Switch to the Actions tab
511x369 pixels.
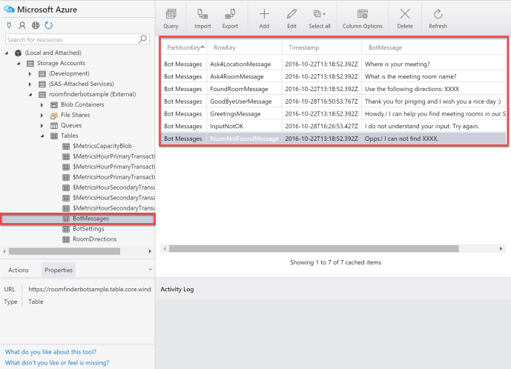click(19, 270)
